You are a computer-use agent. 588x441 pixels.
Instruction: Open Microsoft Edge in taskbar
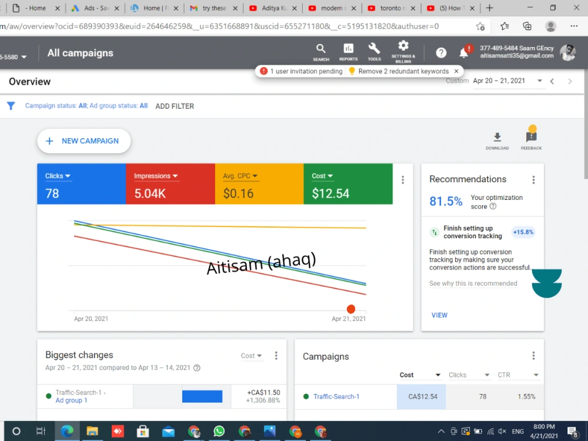[x=67, y=431]
